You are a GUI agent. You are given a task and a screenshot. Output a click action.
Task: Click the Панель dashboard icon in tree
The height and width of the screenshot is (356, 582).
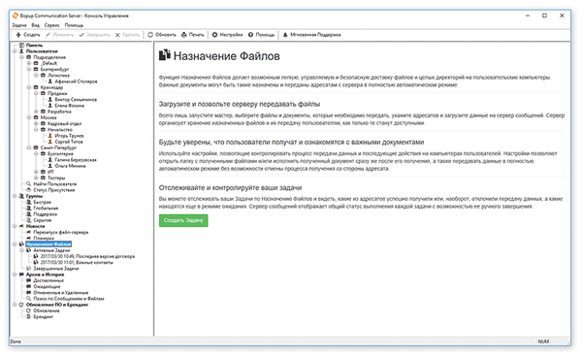tap(21, 46)
